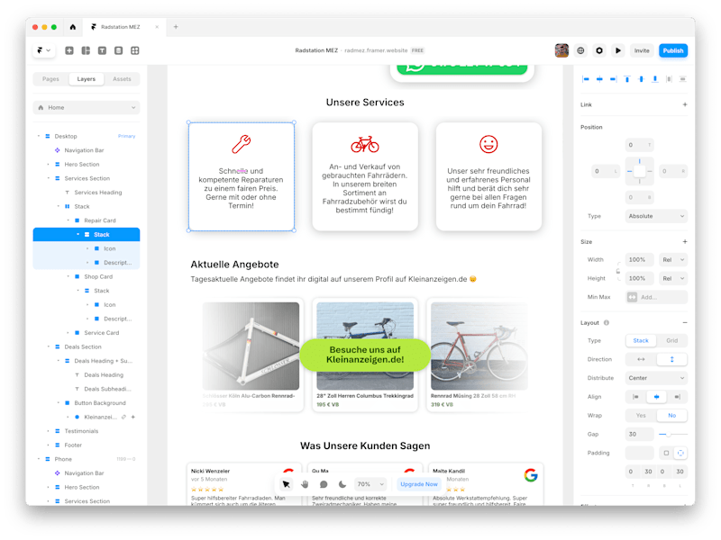The height and width of the screenshot is (540, 721).
Task: Select the Text tool in toolbar
Action: (102, 50)
